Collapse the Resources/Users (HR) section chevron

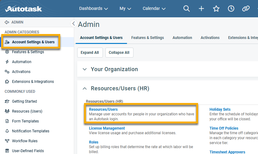pos(85,89)
